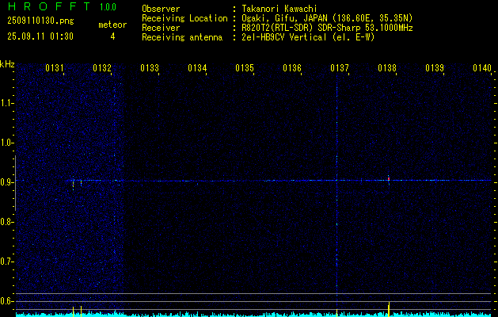Click the 2el-HB9CV Vertical antenna text
The image size is (498, 317).
point(308,37)
